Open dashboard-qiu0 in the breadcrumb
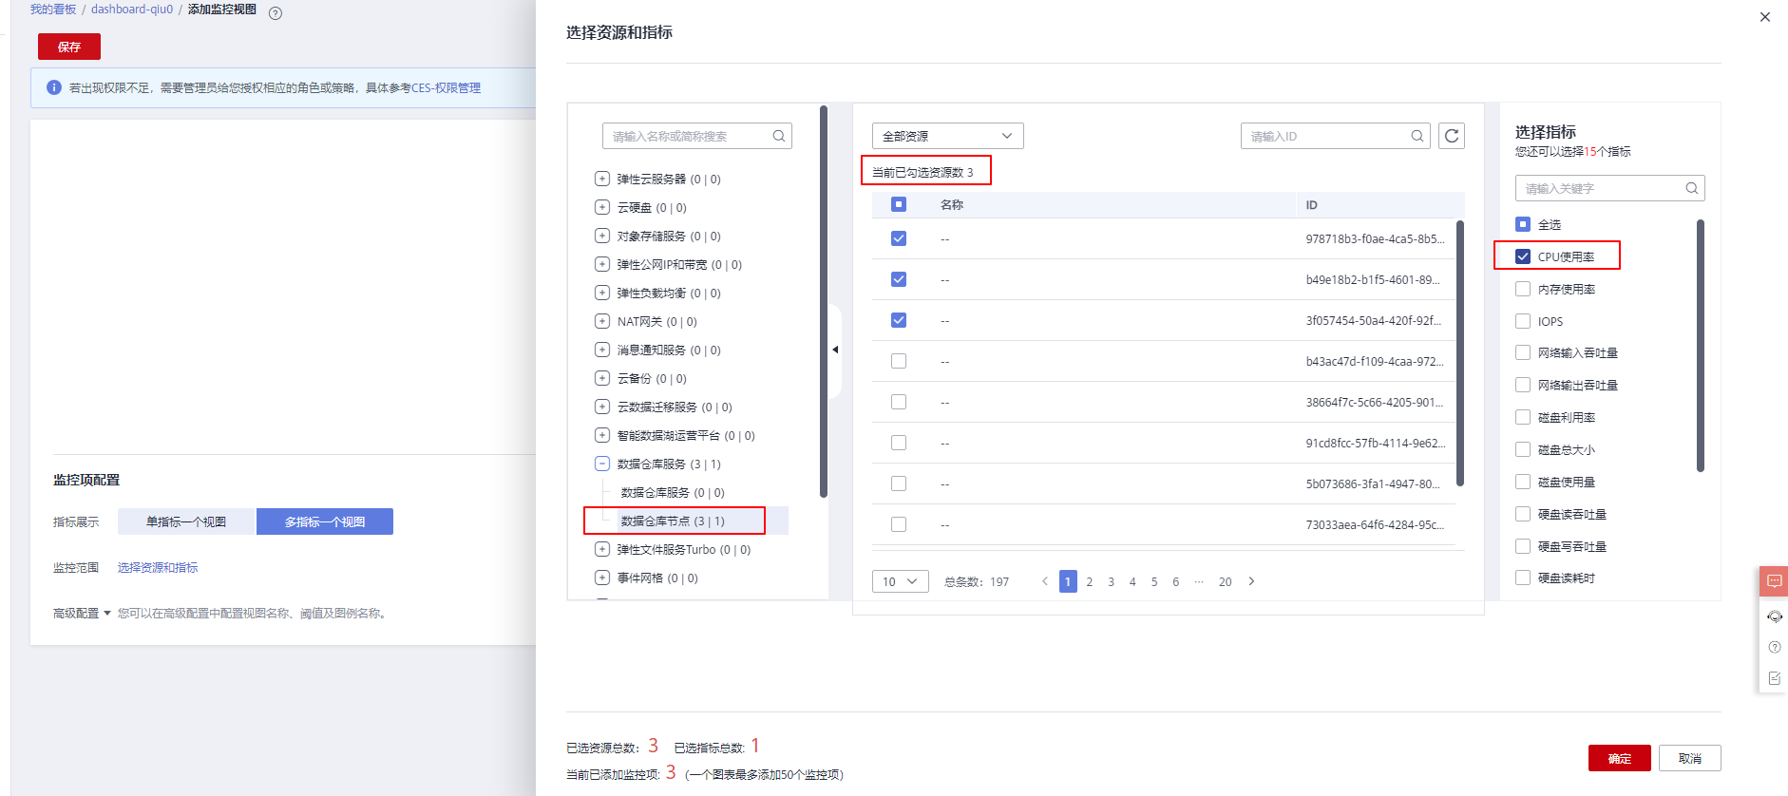The height and width of the screenshot is (796, 1788). pos(132,9)
